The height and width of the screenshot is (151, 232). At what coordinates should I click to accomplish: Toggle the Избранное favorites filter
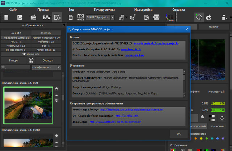[31, 54]
